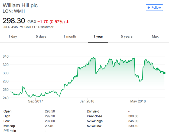Click the Jan 2018 axis label
Screen dimensions: 169x136
tap(87, 101)
